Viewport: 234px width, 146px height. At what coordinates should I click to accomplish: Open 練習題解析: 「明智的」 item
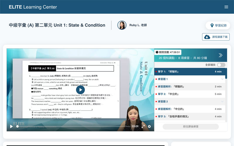tap(187, 87)
